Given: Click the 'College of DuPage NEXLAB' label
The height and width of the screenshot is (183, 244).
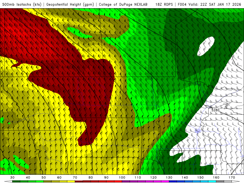Looking at the screenshot, I should (123, 4).
